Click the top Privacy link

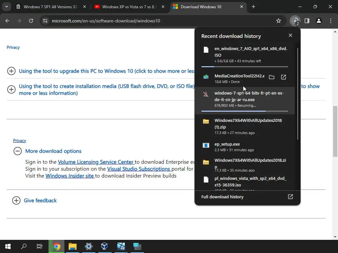coord(13,47)
